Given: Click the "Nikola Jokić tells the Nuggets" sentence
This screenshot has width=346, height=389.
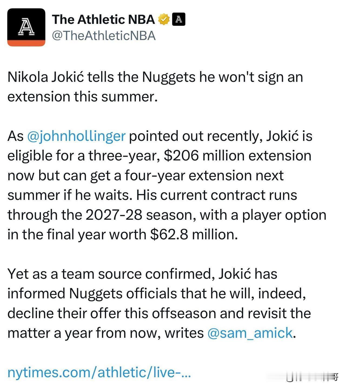Looking at the screenshot, I should [x=101, y=77].
